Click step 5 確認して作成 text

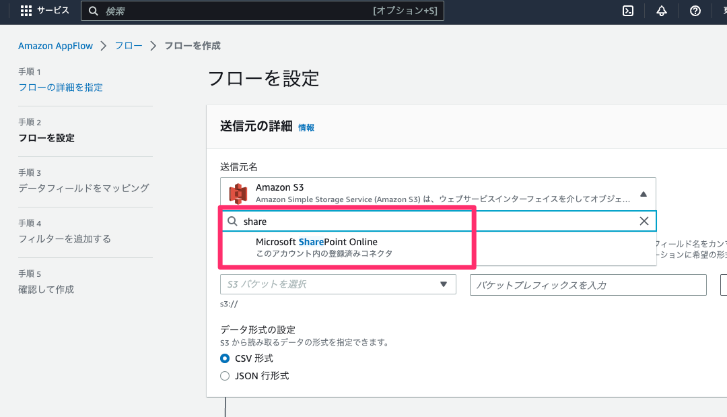(x=46, y=290)
